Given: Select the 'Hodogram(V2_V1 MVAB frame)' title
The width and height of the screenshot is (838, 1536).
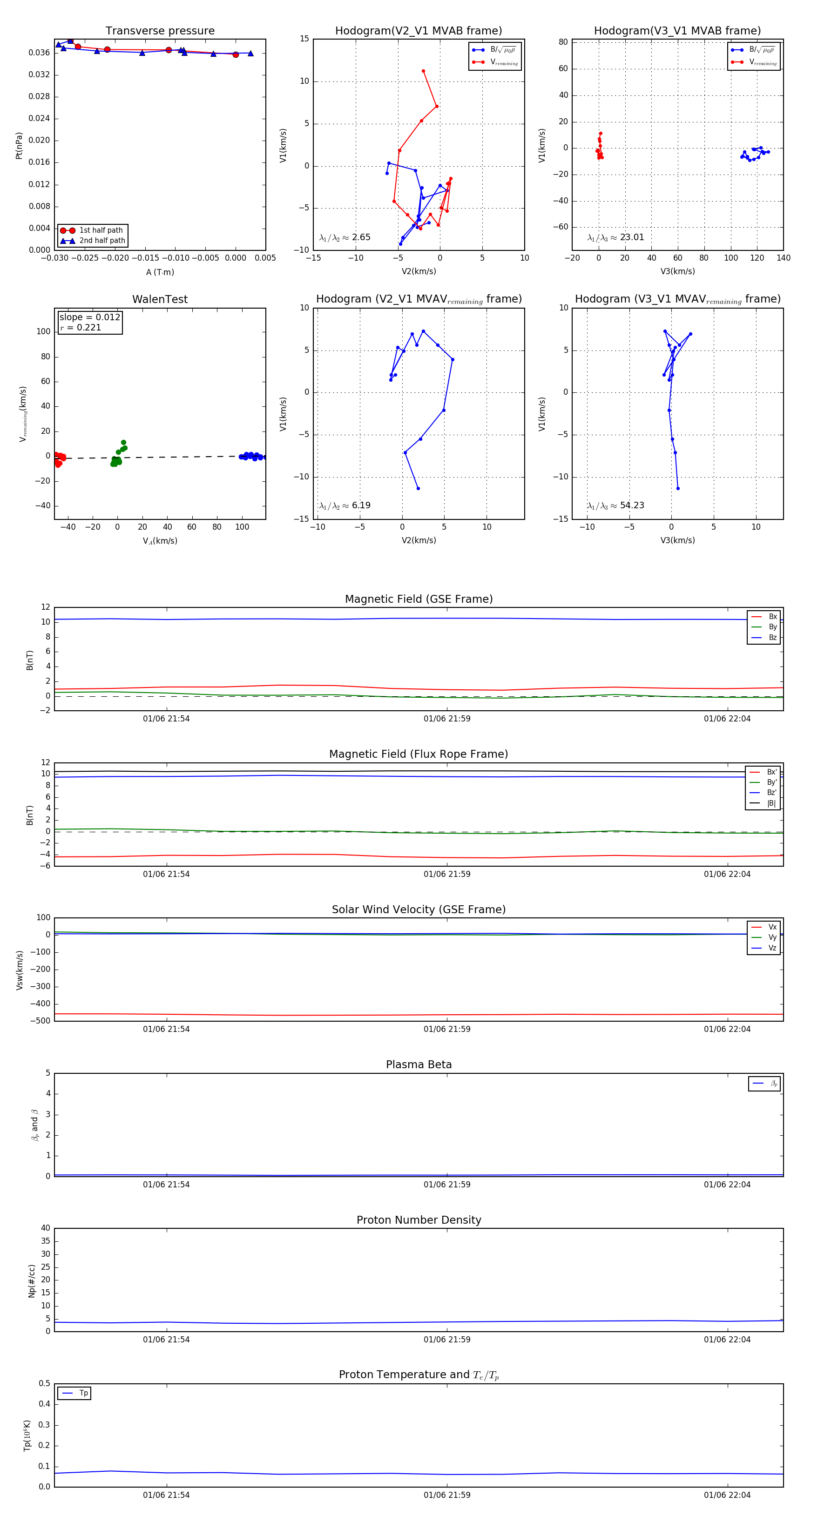Looking at the screenshot, I should coord(419,31).
